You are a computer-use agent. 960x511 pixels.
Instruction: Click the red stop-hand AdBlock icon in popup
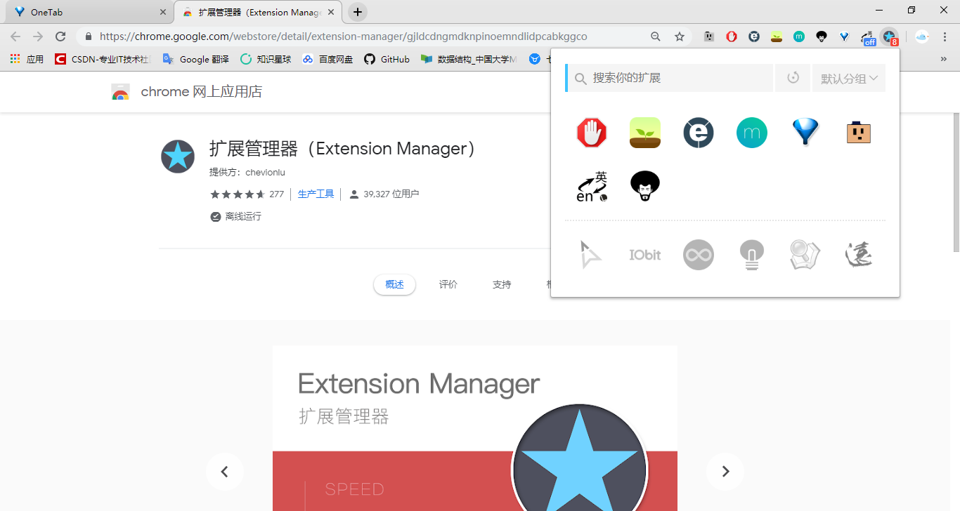tap(592, 133)
